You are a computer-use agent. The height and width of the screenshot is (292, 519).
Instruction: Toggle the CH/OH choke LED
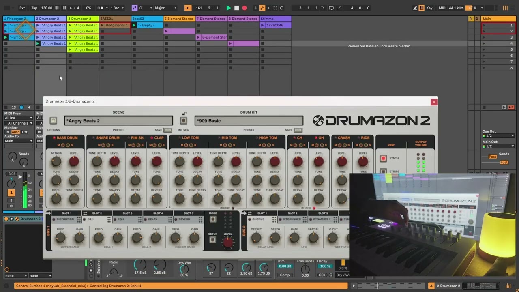click(x=314, y=208)
